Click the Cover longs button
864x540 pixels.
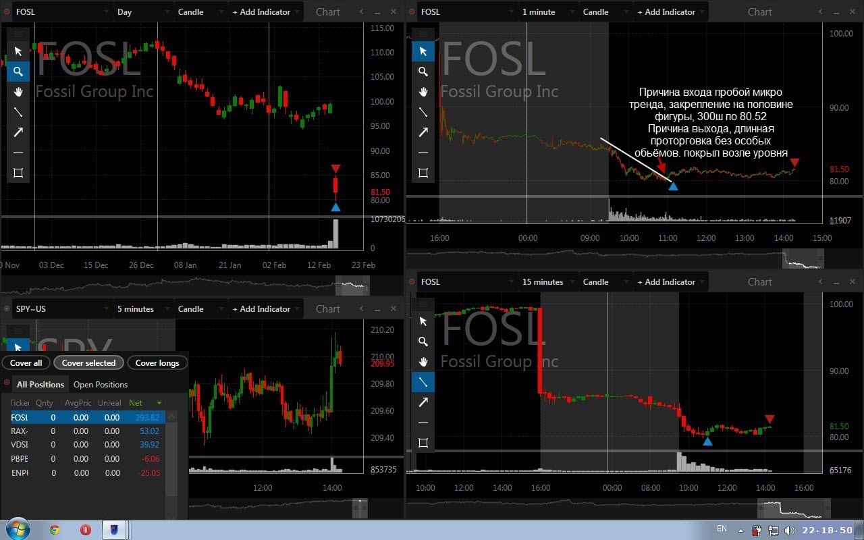[x=157, y=362]
